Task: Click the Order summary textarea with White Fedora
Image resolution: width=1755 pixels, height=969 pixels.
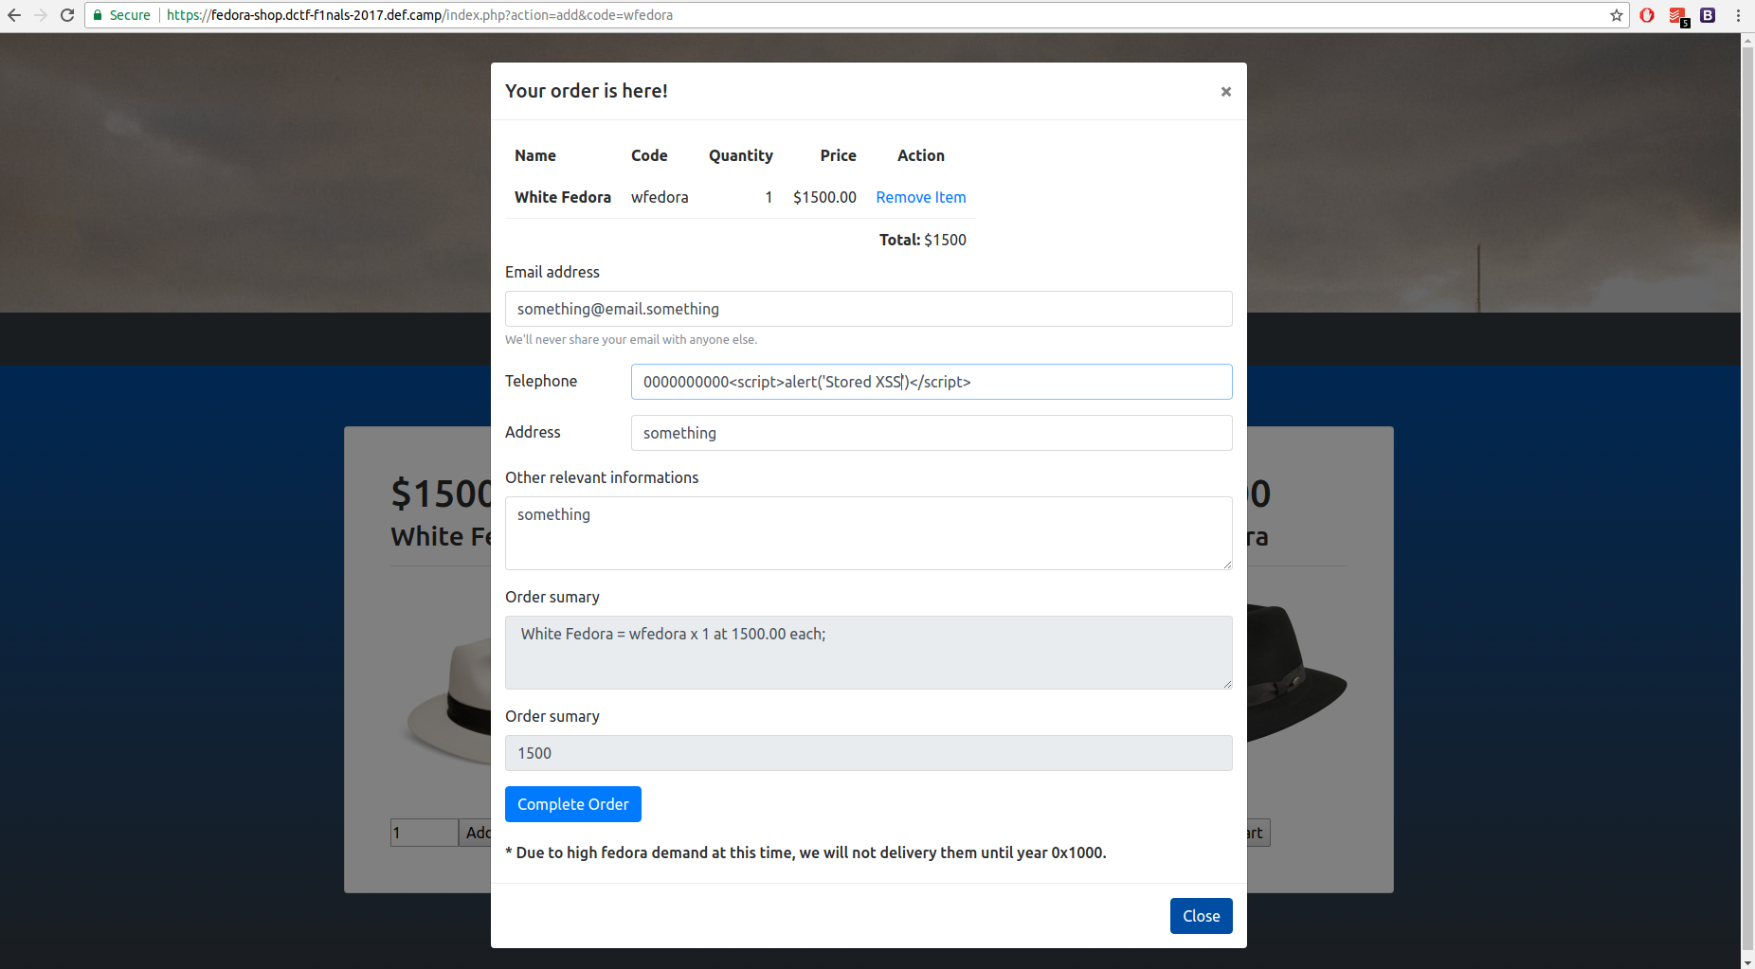Action: [x=869, y=653]
